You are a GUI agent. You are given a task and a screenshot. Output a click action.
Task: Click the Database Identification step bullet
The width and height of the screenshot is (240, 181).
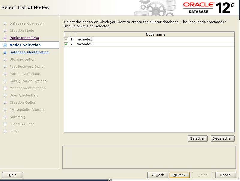[5, 52]
